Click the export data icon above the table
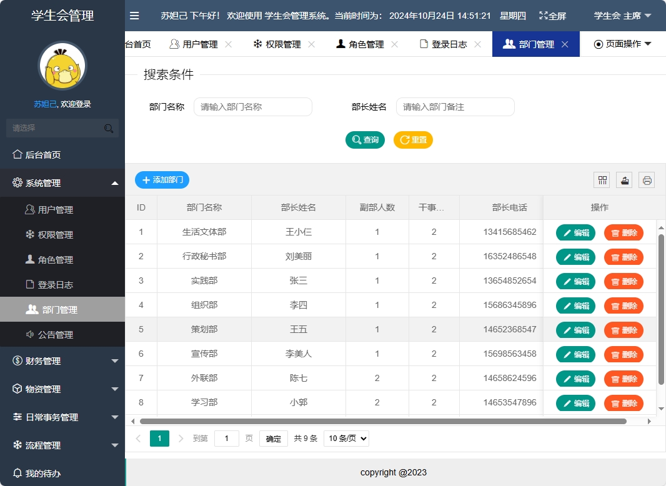Viewport: 666px width, 486px height. [624, 180]
